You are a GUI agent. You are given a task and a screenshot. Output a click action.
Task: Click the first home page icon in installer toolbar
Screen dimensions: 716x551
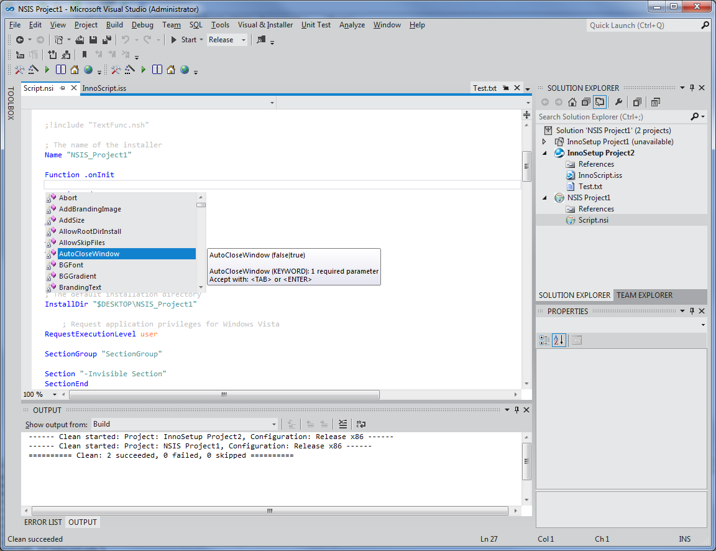pyautogui.click(x=75, y=70)
